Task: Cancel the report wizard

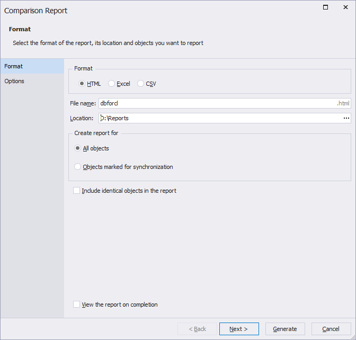Action: (x=331, y=329)
